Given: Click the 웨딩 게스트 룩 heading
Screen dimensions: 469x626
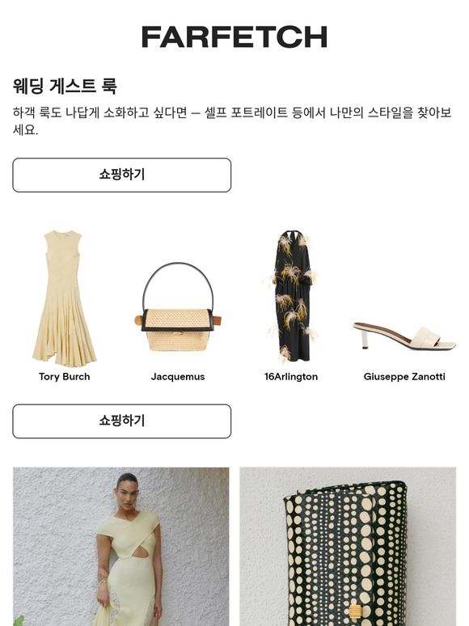Looking at the screenshot, I should 65,86.
